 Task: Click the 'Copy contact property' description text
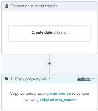tap(30, 94)
